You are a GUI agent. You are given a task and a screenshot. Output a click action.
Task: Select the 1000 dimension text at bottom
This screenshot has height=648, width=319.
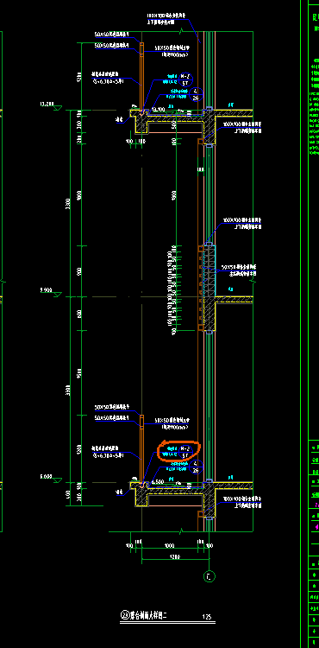[169, 546]
